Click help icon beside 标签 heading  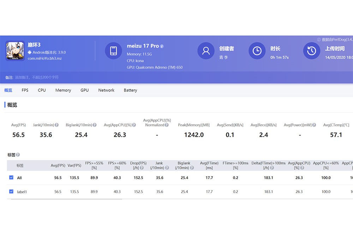(18, 155)
